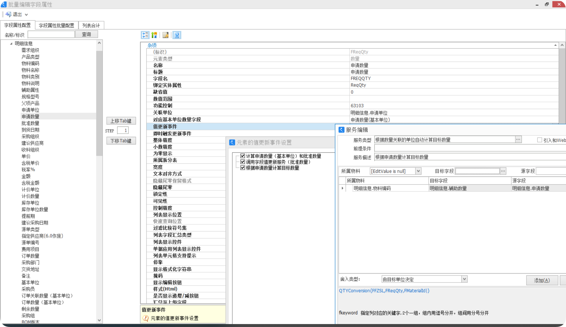566x327 pixels.
Task: Collapse the 杂项 property category
Action: 555,45
